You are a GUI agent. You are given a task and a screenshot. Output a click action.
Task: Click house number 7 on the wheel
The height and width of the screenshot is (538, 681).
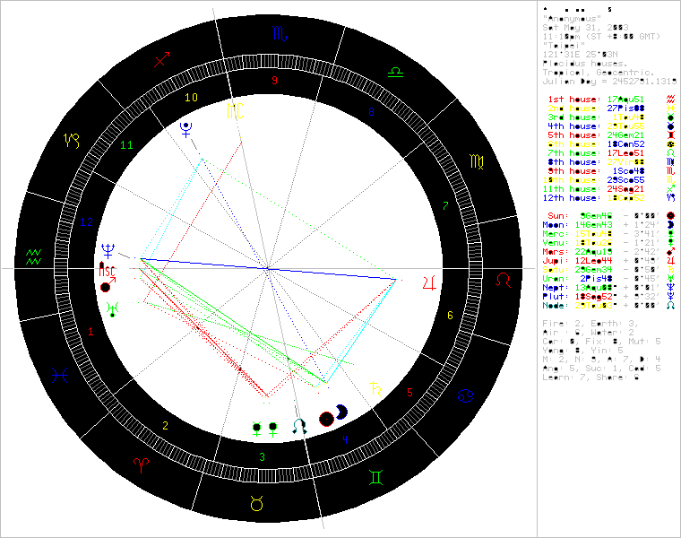[445, 206]
